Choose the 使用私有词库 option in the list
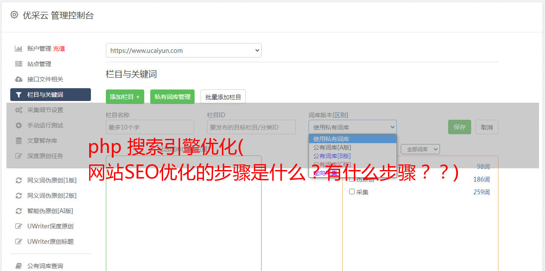545x271 pixels. [x=353, y=139]
